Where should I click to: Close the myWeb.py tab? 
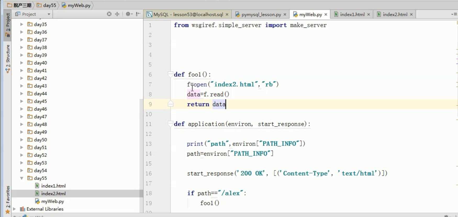(x=326, y=15)
